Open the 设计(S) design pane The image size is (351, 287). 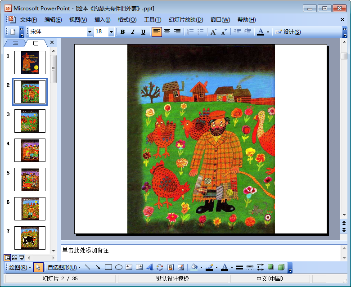pyautogui.click(x=288, y=32)
